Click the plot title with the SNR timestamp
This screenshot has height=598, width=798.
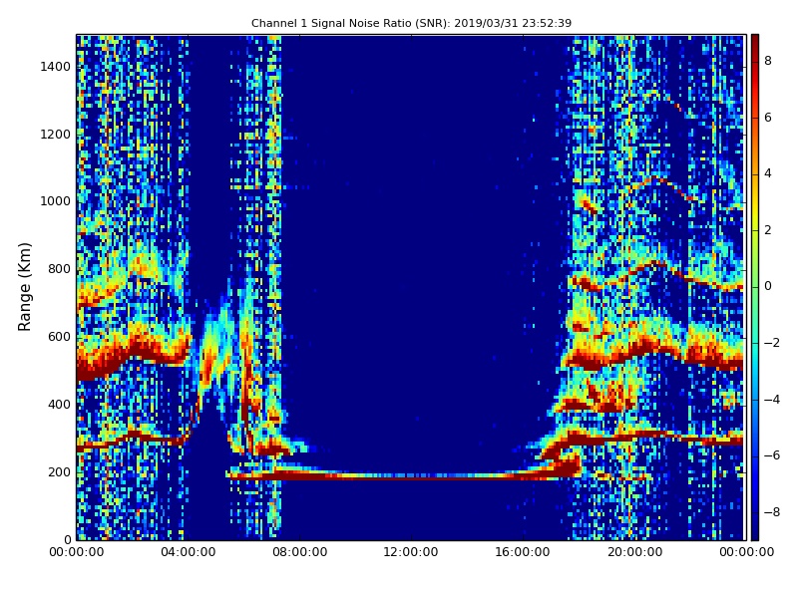point(411,23)
